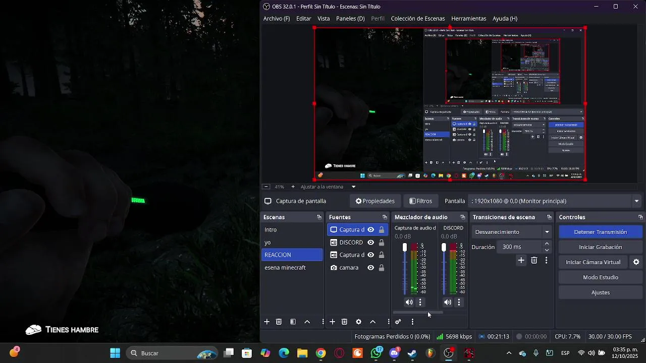
Task: Hide the DISCORD source
Action: click(370, 243)
